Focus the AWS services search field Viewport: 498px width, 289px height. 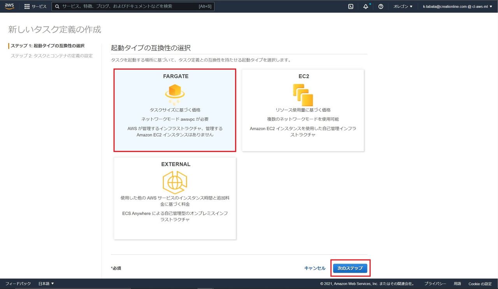click(133, 7)
